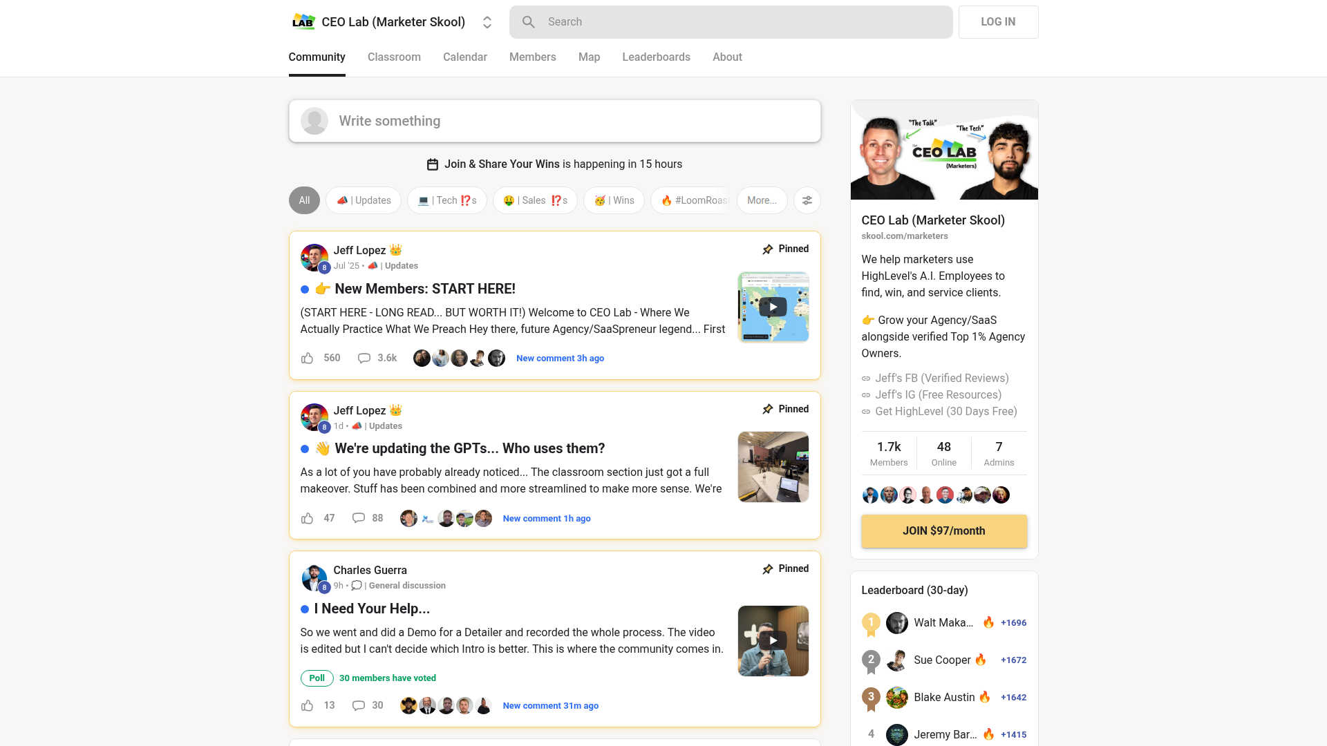This screenshot has width=1327, height=746.
Task: Open the Leaderboards tab
Action: (656, 57)
